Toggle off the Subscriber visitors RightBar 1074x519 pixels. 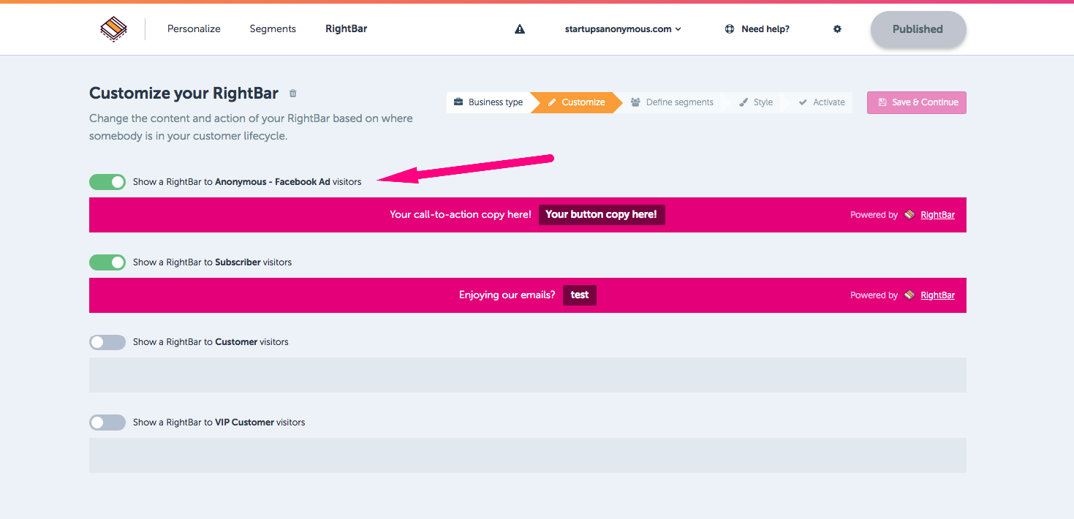107,262
